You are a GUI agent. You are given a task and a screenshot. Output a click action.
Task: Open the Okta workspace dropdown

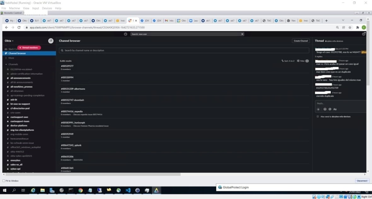9,41
